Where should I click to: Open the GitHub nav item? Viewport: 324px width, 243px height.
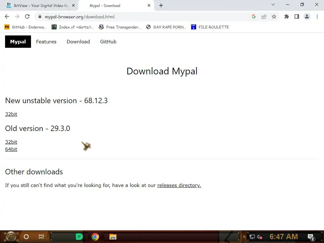108,41
